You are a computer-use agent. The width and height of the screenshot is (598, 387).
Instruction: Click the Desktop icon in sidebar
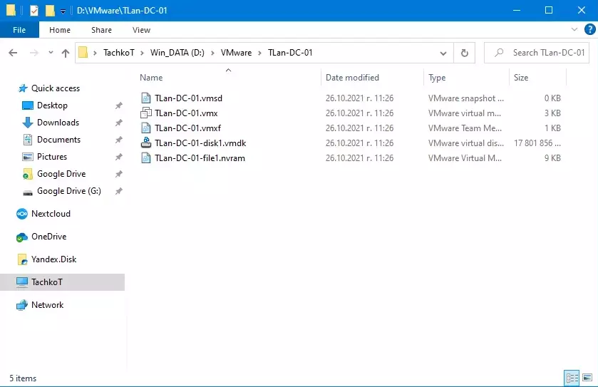point(28,105)
